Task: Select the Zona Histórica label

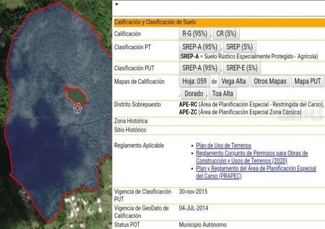Action: tap(131, 121)
